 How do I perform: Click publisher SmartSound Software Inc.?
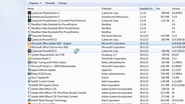115,17
